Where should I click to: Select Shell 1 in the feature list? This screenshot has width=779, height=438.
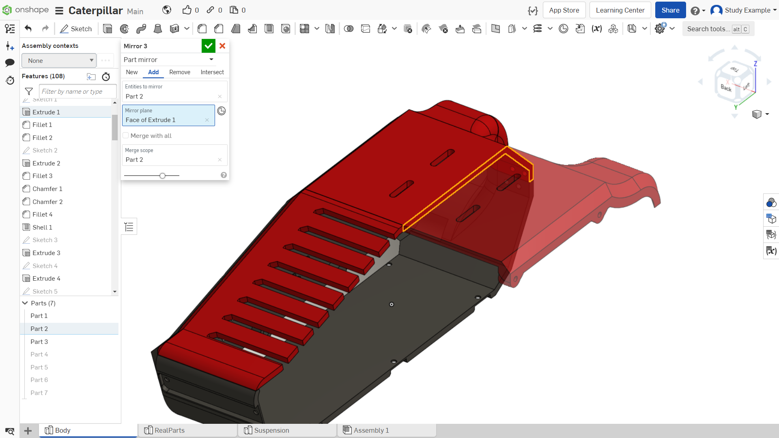(x=66, y=227)
